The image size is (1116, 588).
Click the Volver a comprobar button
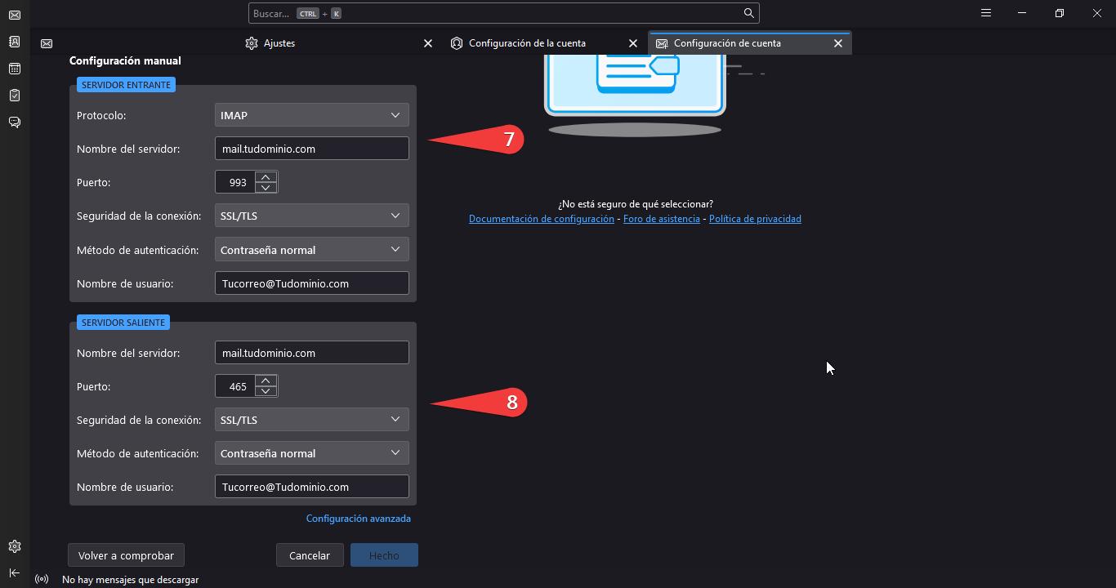coord(126,555)
